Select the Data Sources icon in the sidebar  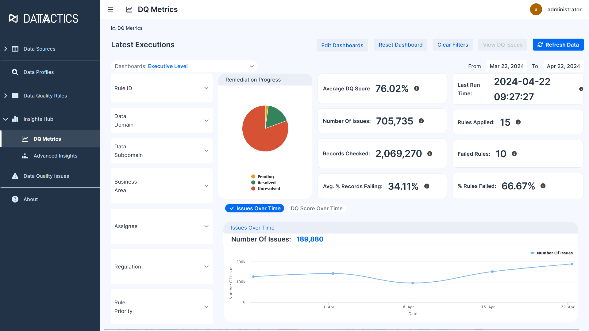(15, 49)
